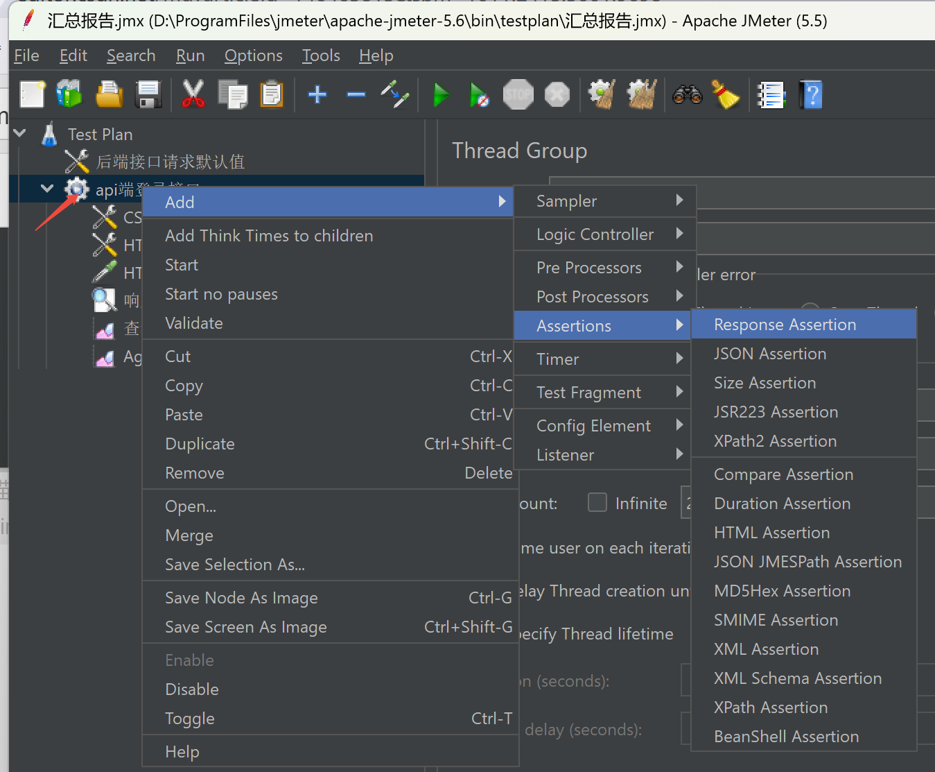Click the wrench icon beside CS in tree
This screenshot has width=935, height=772.
(105, 216)
